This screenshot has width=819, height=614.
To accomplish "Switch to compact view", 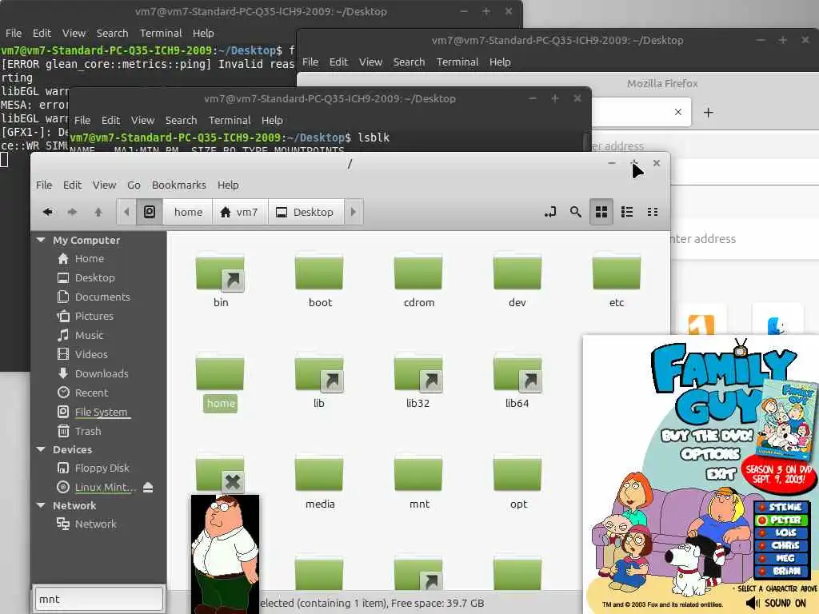I will point(653,212).
